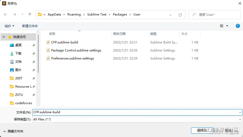The width and height of the screenshot is (243, 137).
Task: Click User in the breadcrumb path
Action: coord(137,14)
